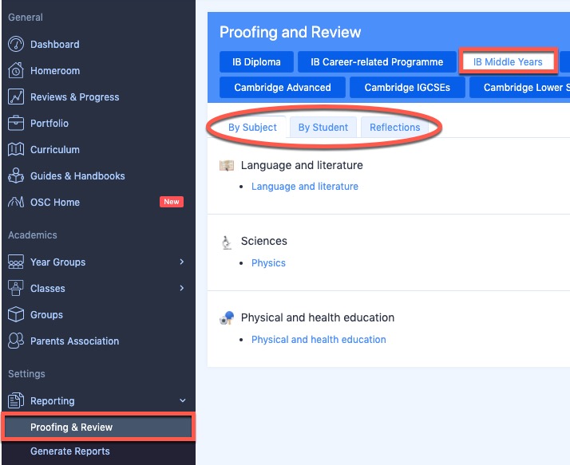Click the Portfolio briefcase icon
570x465 pixels.
click(x=16, y=123)
